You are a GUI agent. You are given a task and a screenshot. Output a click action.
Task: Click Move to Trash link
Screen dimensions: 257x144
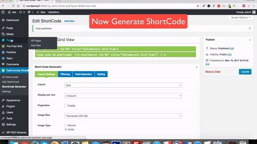click(213, 72)
